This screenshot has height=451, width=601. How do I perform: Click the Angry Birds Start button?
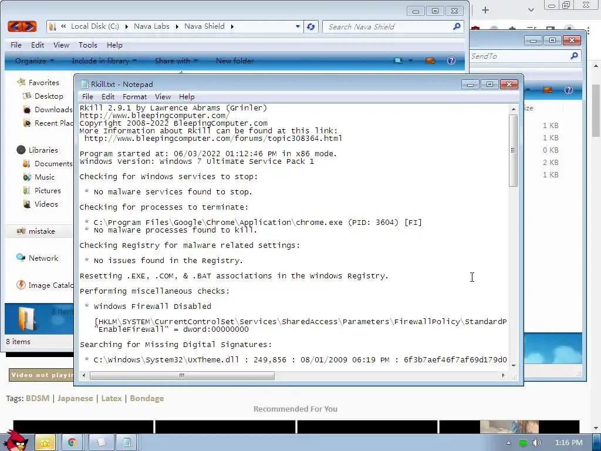(x=15, y=440)
